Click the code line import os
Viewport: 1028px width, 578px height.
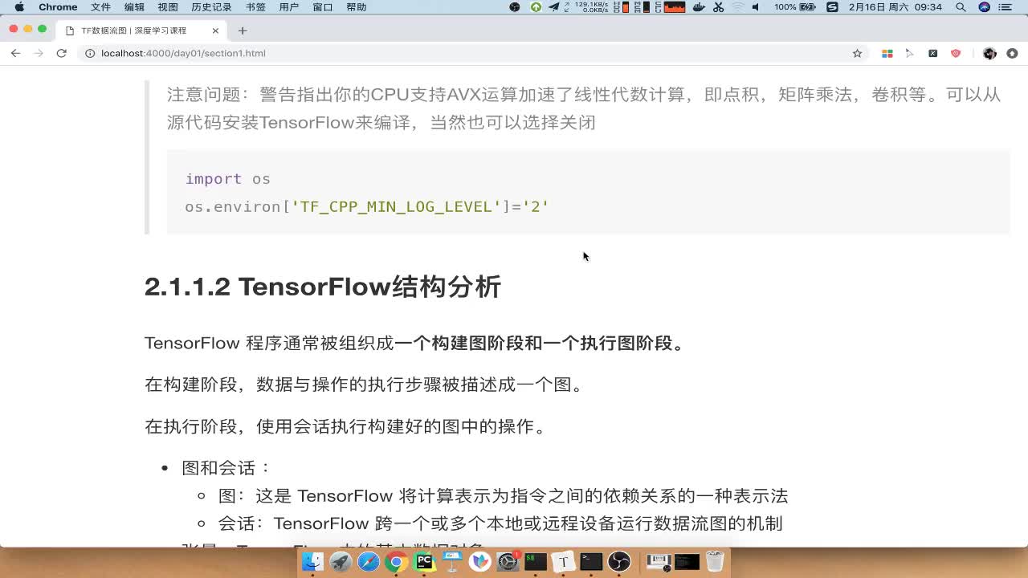click(x=227, y=179)
